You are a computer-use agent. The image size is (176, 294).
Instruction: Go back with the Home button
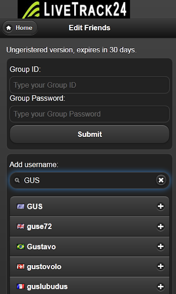[x=20, y=28]
